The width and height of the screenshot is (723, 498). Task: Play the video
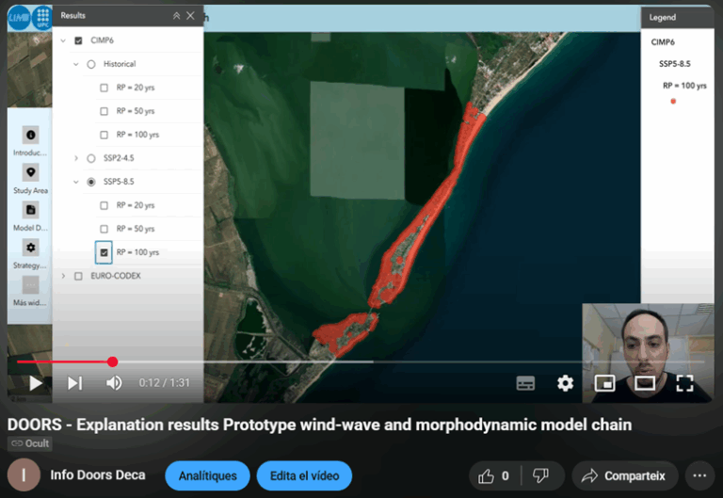35,383
